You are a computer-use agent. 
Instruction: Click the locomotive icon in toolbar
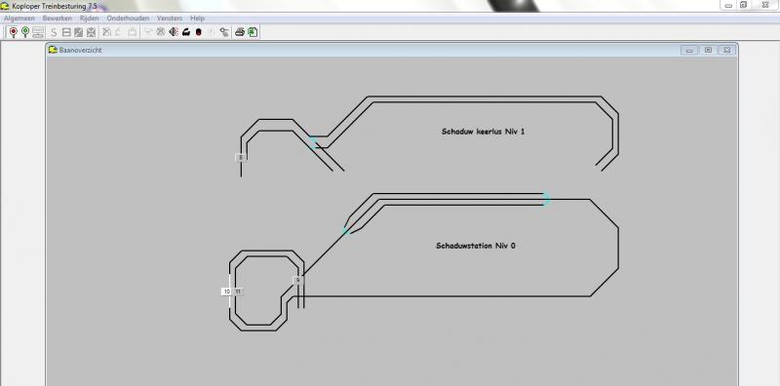[186, 32]
